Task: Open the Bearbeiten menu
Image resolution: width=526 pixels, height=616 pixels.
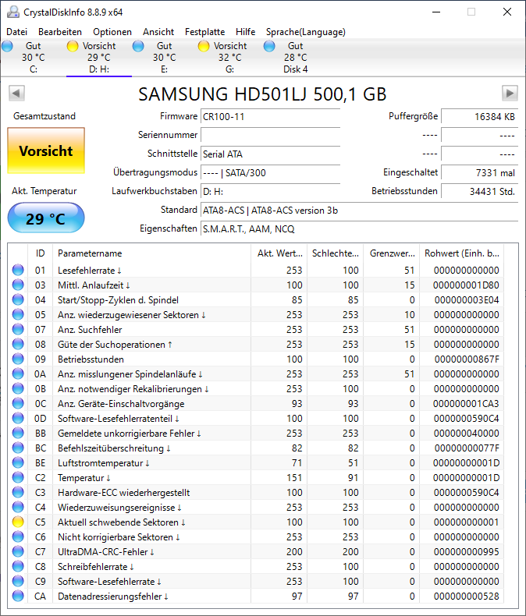Action: 60,32
